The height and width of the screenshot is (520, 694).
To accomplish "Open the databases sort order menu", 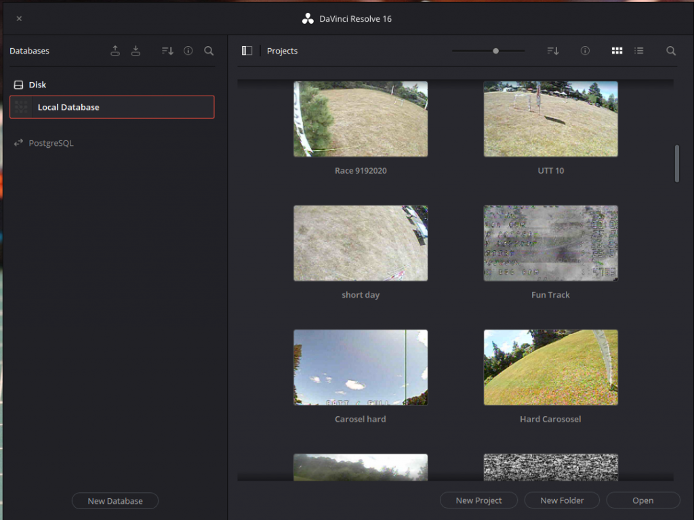I will point(167,51).
